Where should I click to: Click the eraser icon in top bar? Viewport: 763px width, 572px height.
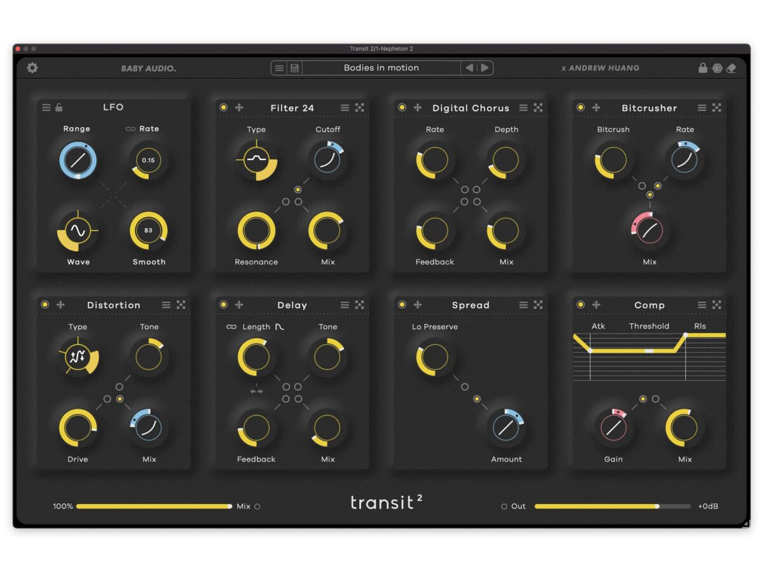click(x=731, y=68)
